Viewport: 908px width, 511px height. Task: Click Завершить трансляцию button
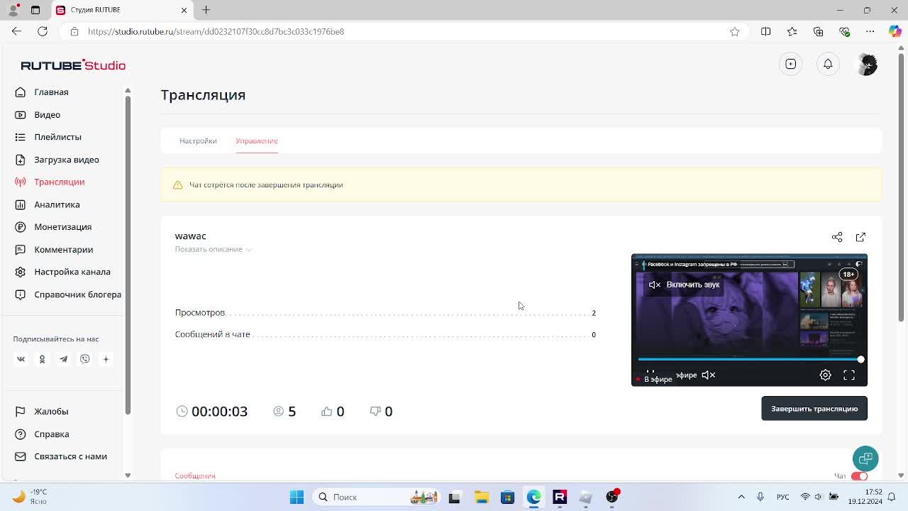(814, 409)
